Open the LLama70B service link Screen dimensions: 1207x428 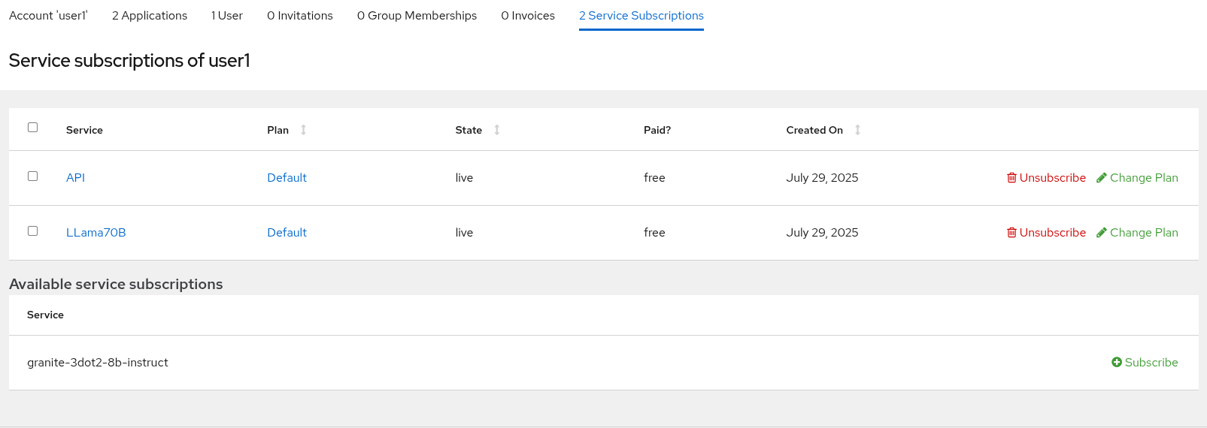coord(96,233)
